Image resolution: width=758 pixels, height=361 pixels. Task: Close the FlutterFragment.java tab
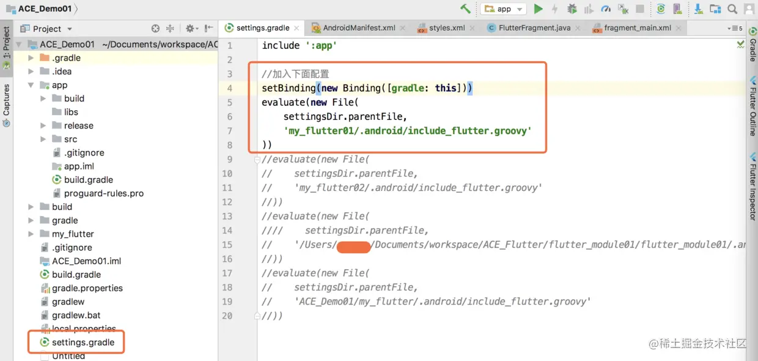tap(578, 28)
